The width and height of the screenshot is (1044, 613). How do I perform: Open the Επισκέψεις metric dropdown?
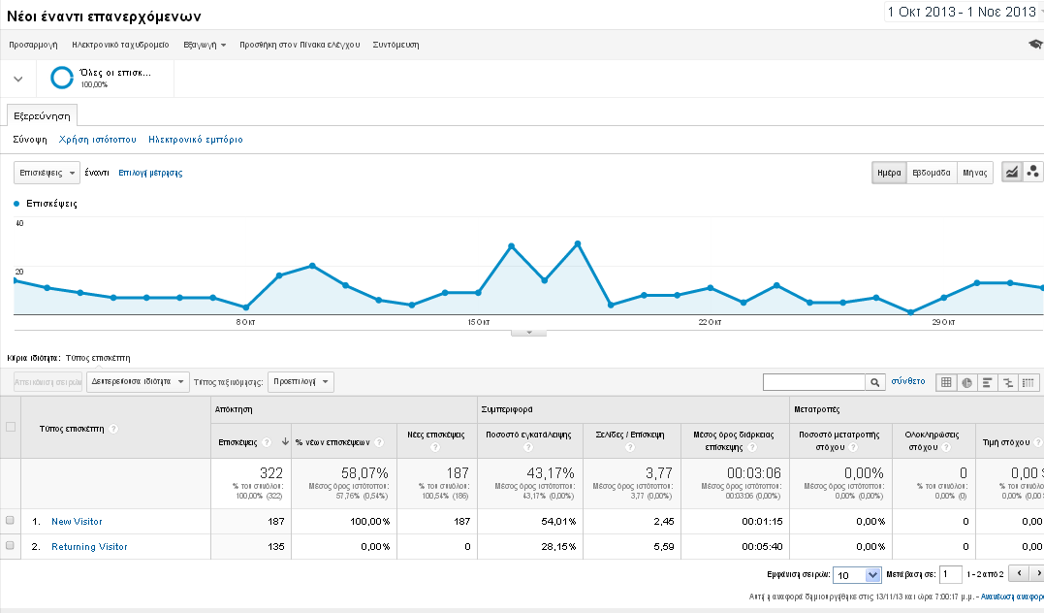[47, 173]
